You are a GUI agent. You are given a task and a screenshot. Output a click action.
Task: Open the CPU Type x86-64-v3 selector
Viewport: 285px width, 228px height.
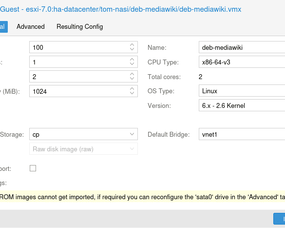click(x=242, y=62)
